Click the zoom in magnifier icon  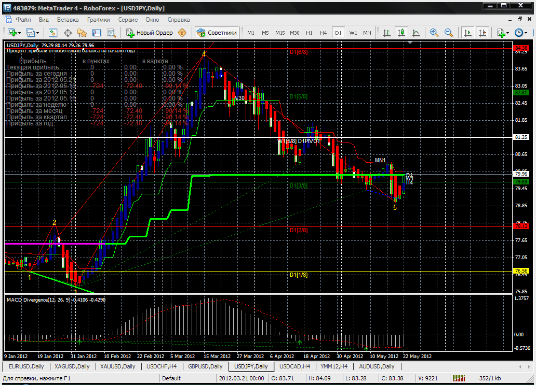[434, 33]
